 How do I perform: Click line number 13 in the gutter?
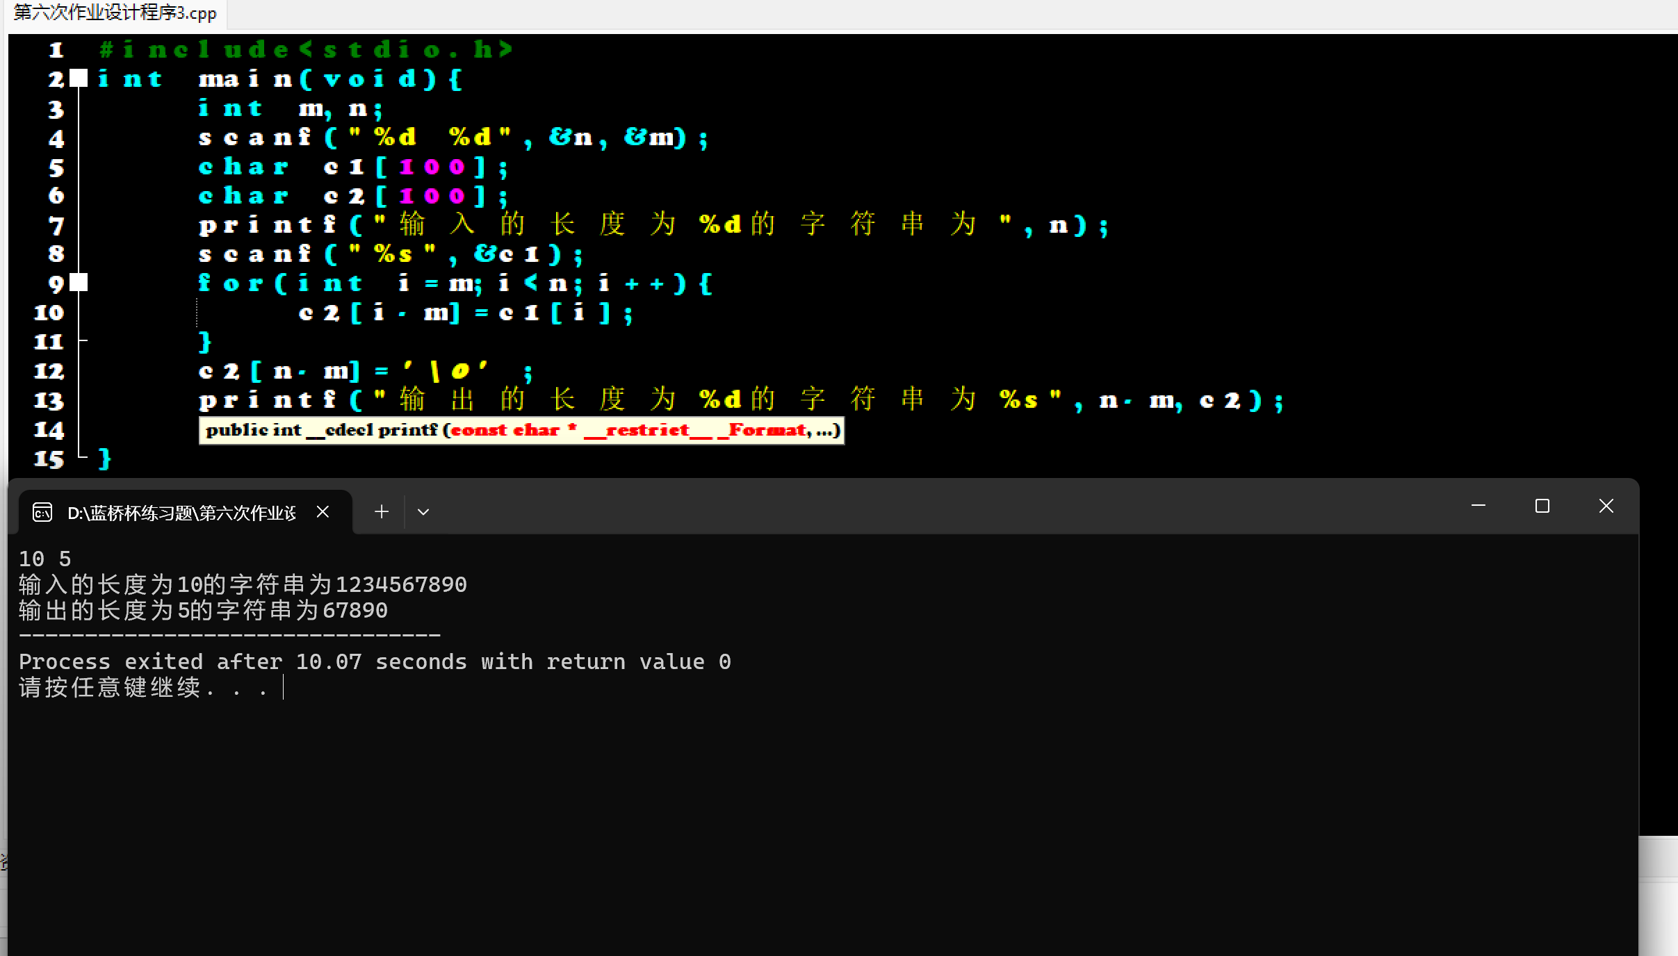(x=49, y=400)
